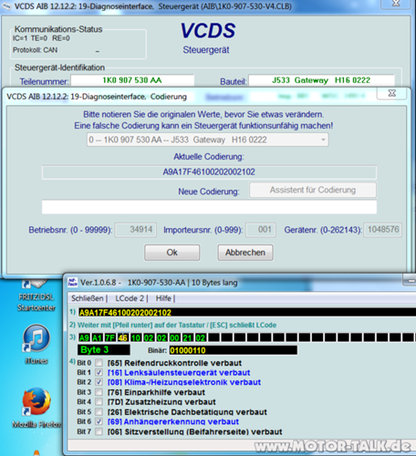Click the Byte 3 indicator label

coord(104,350)
